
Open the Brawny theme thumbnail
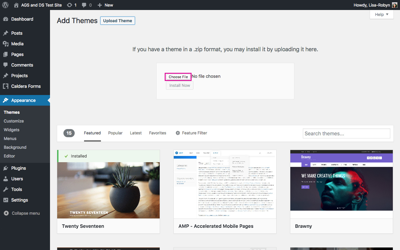click(x=342, y=184)
